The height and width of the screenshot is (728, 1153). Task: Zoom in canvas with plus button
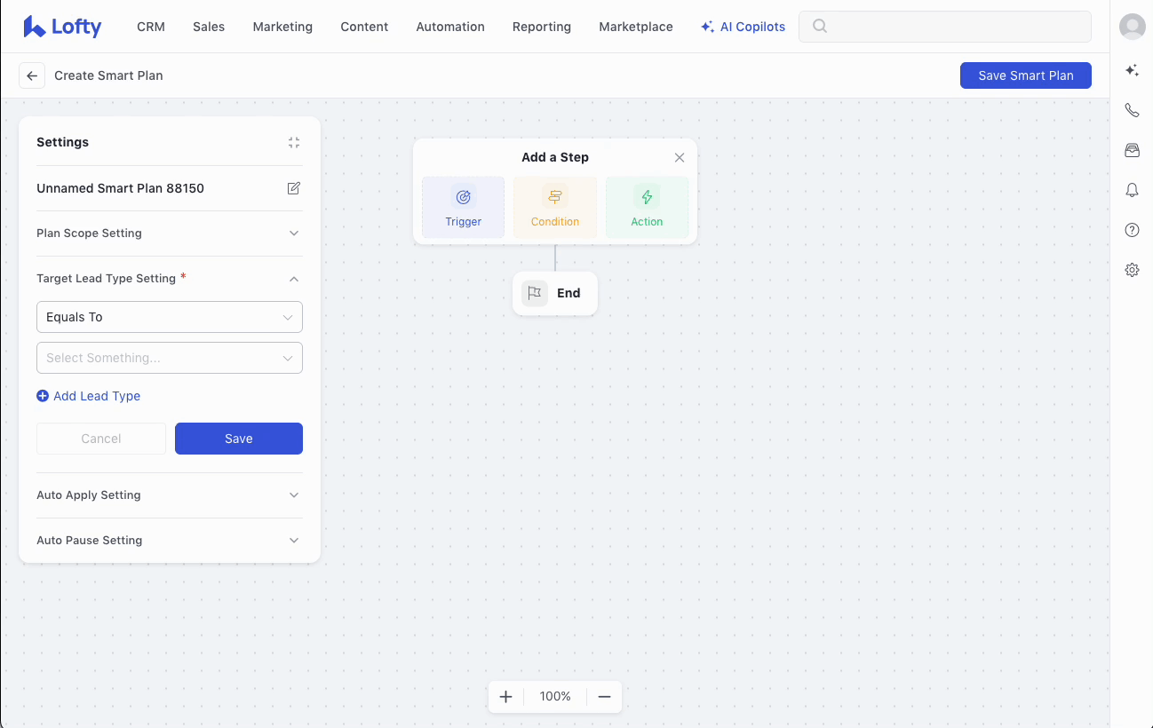point(506,697)
